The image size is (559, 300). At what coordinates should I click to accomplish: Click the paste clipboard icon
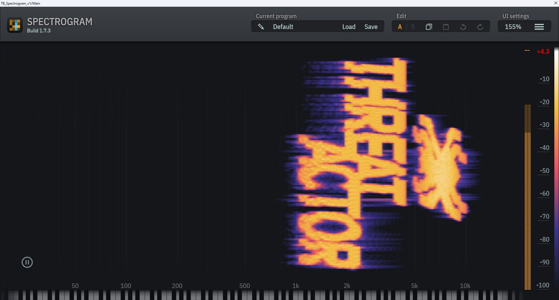click(446, 27)
